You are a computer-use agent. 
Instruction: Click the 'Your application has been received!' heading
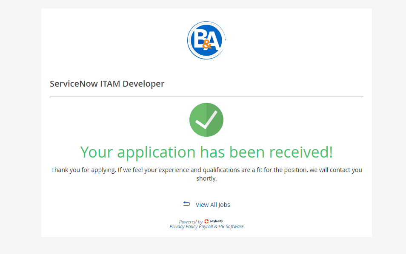coord(206,152)
